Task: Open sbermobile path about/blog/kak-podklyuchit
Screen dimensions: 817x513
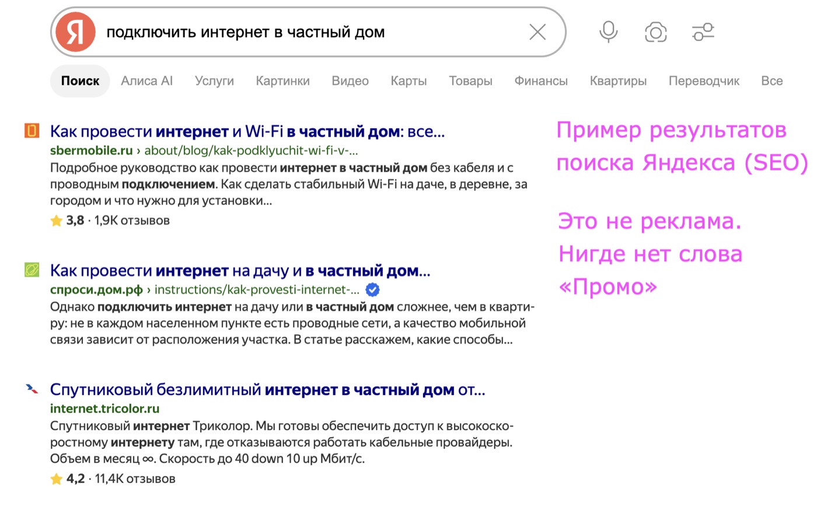Action: 251,151
